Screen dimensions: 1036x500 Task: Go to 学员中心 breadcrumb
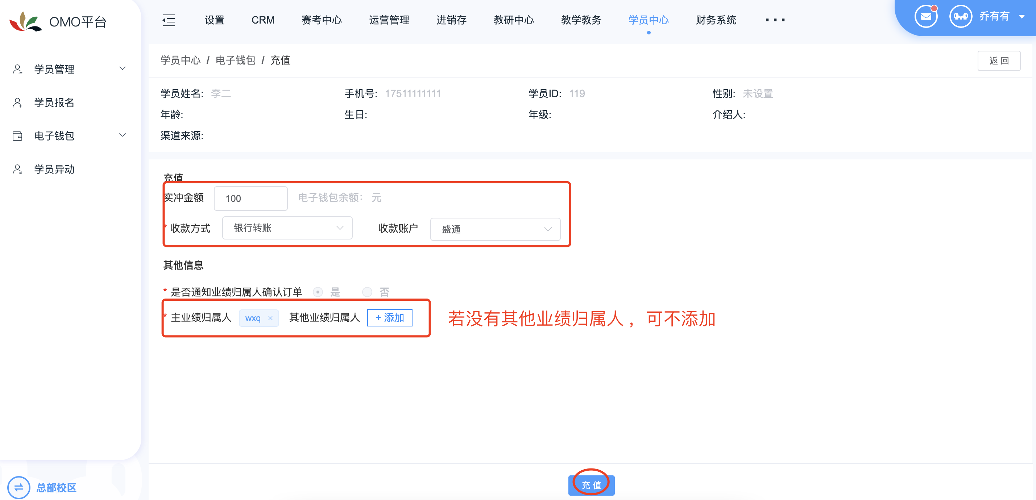point(180,60)
